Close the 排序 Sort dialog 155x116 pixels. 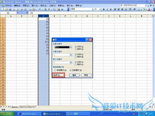[91, 40]
